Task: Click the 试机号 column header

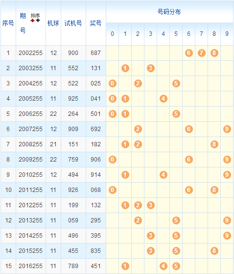Action: [73, 23]
